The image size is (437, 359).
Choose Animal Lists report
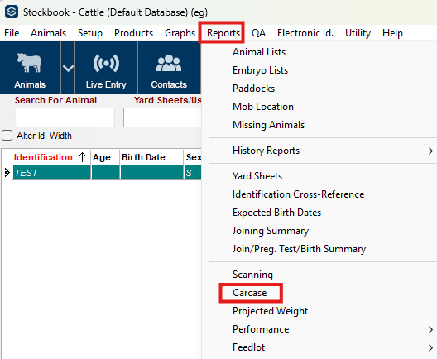pos(259,52)
